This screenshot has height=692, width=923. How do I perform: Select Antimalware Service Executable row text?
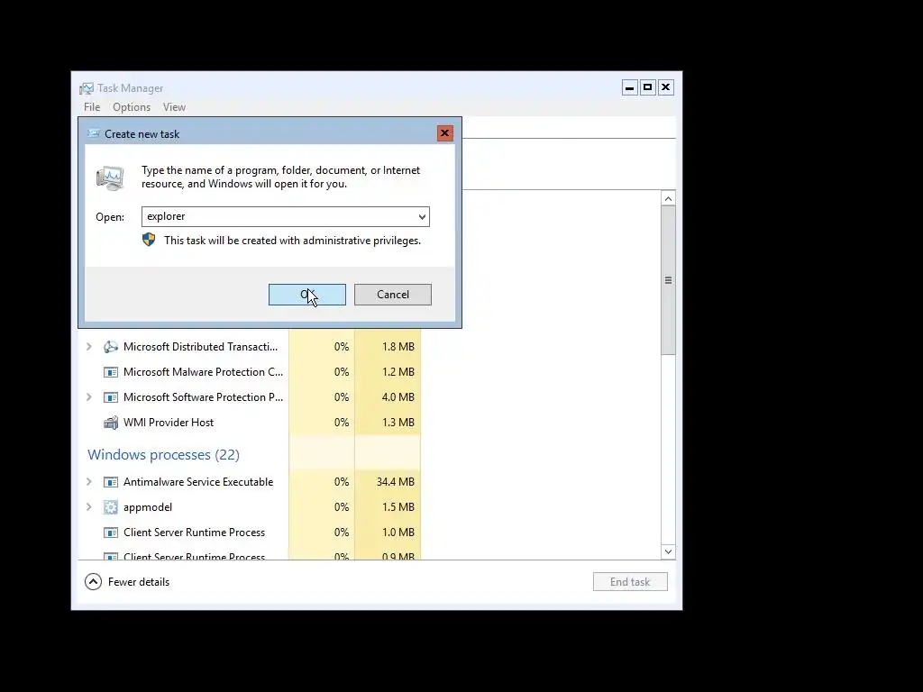(198, 482)
